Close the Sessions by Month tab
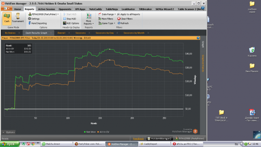This screenshot has width=261, height=147. [148, 33]
